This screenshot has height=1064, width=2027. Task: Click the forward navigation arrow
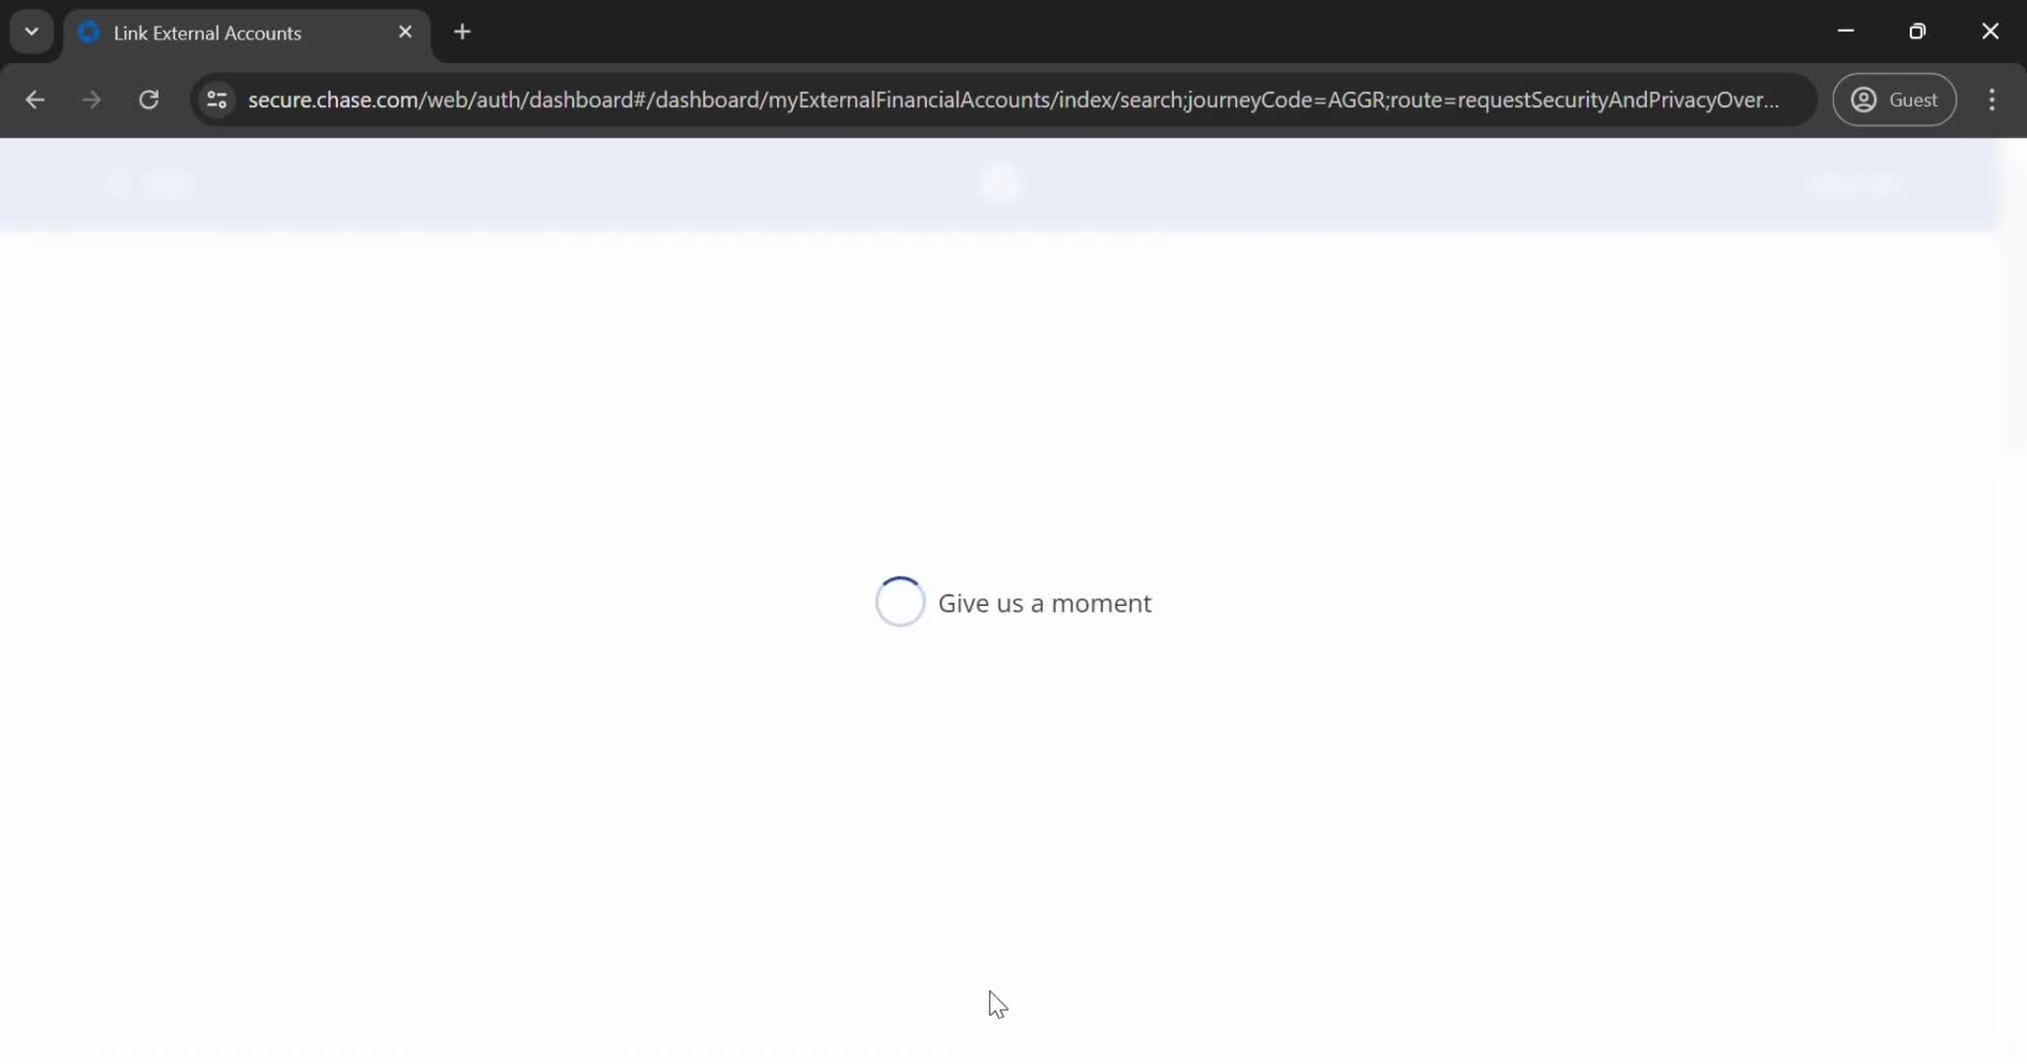click(x=92, y=100)
